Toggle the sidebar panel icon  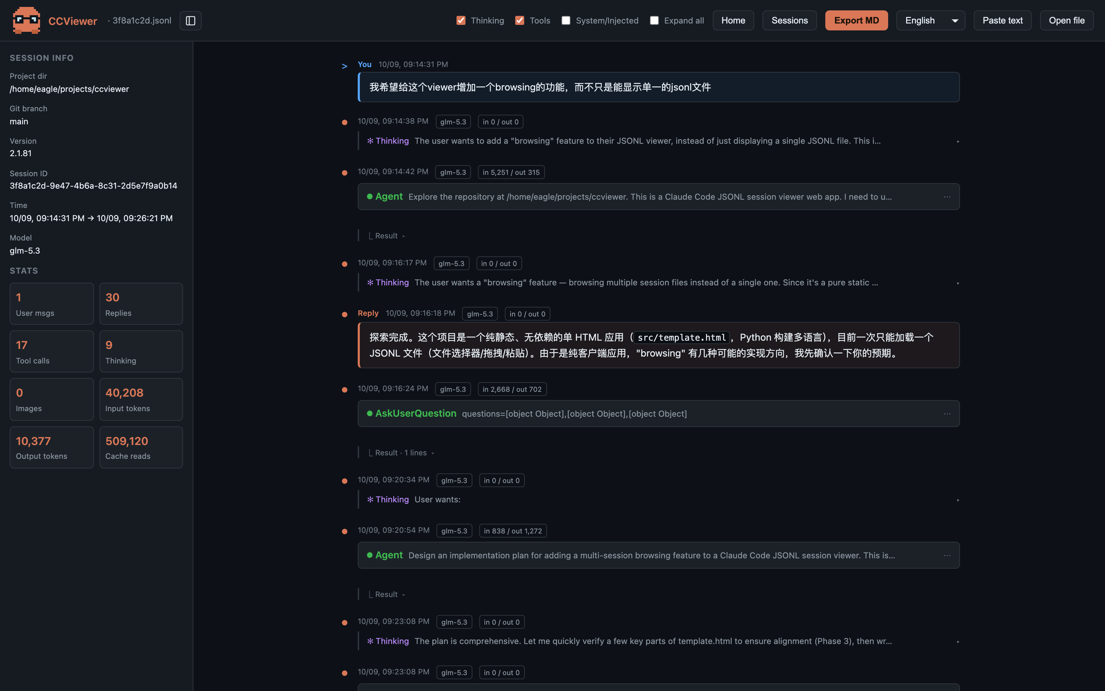tap(190, 21)
